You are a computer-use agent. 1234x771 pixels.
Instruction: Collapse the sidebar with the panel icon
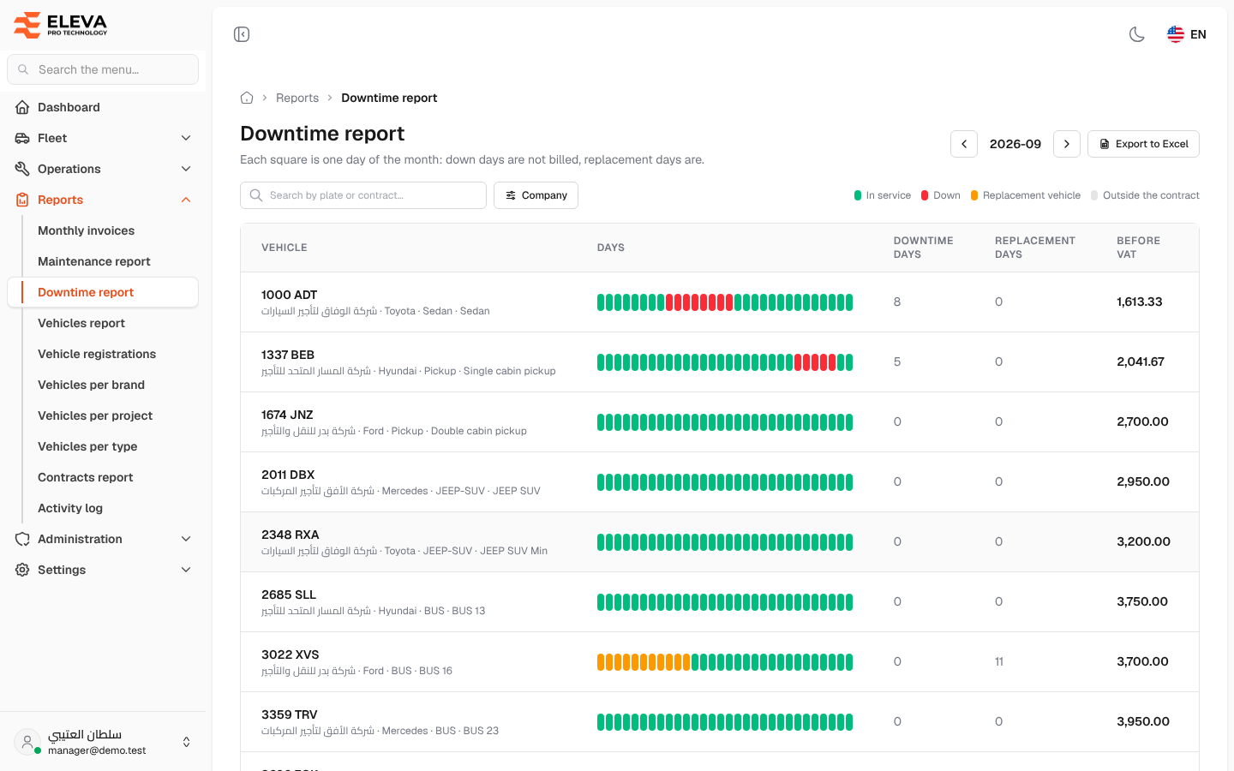[242, 34]
